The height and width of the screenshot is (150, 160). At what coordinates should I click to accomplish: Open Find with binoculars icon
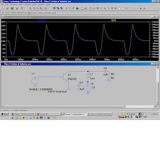(x=77, y=8)
